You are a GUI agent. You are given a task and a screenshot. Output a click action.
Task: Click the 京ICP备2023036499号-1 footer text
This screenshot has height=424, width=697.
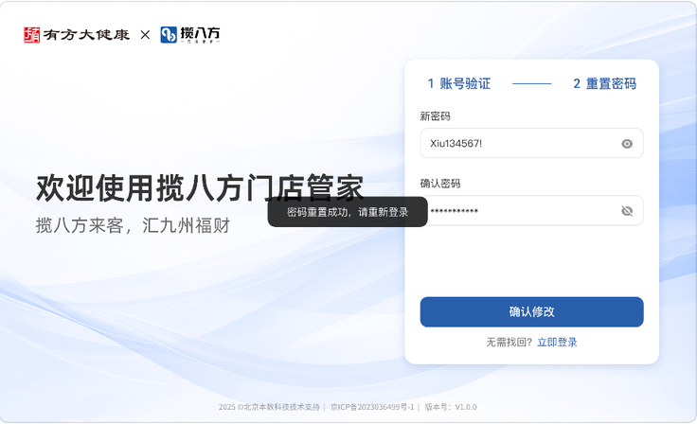point(372,407)
